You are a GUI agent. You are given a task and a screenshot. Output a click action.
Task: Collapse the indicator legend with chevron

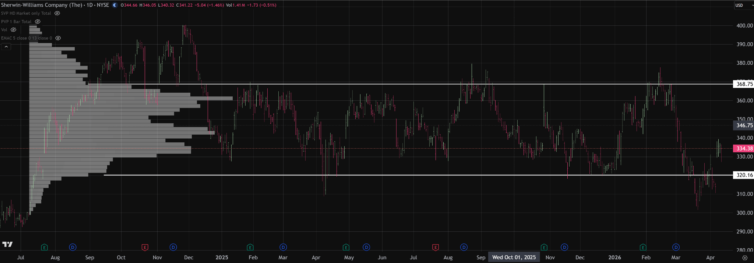click(6, 47)
